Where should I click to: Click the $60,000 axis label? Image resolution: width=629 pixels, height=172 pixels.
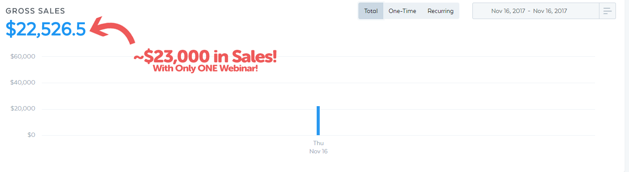(x=23, y=56)
